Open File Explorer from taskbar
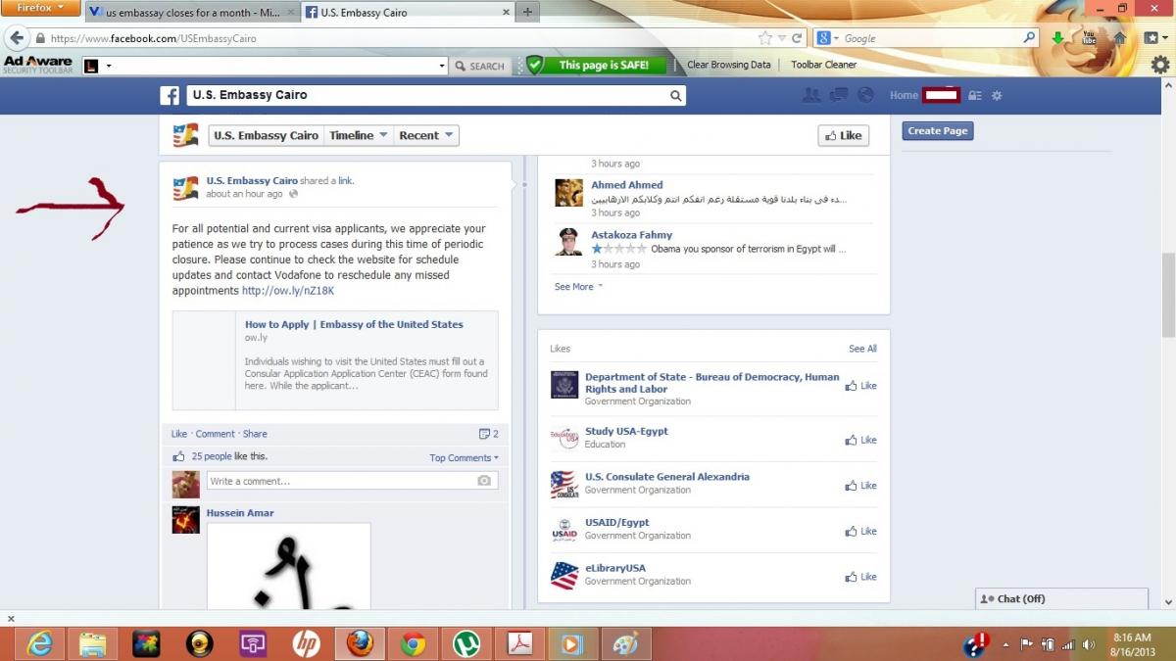Image resolution: width=1176 pixels, height=661 pixels. [93, 643]
